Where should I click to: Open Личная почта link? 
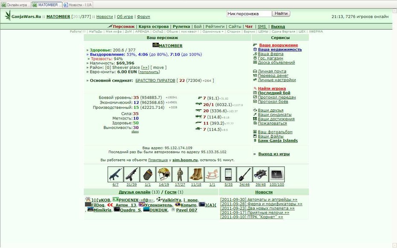(x=272, y=71)
